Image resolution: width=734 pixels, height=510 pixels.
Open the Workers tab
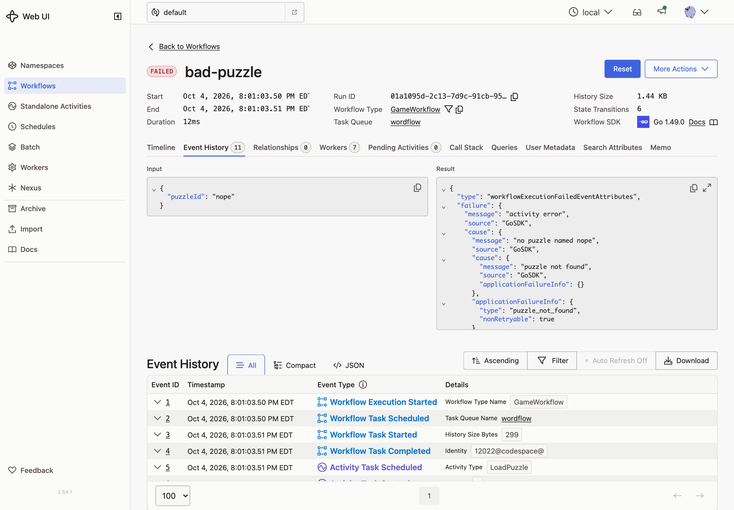click(x=339, y=147)
